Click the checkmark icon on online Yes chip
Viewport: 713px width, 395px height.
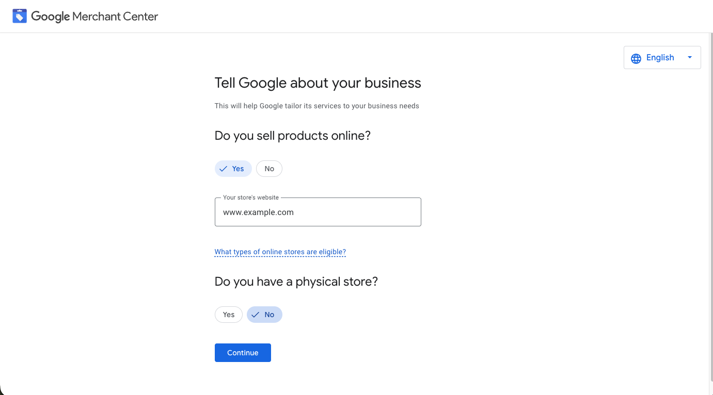[224, 169]
